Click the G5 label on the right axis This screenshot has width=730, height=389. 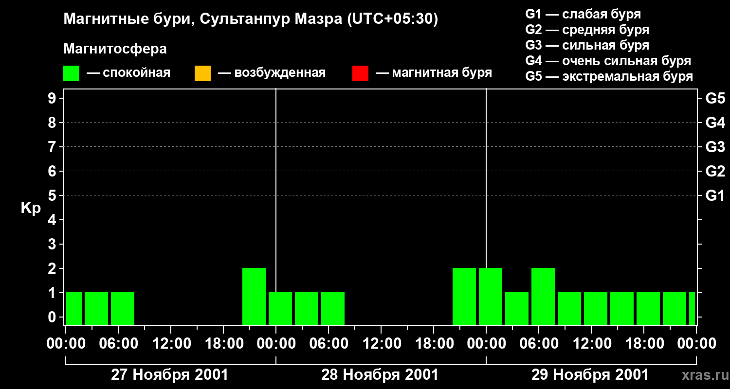pos(715,99)
